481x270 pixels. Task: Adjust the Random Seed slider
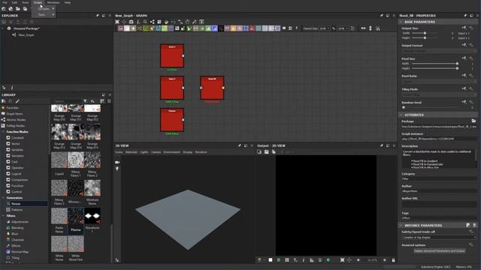tap(404, 107)
